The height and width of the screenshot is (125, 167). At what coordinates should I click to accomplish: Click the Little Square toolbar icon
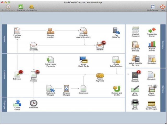click(x=153, y=7)
